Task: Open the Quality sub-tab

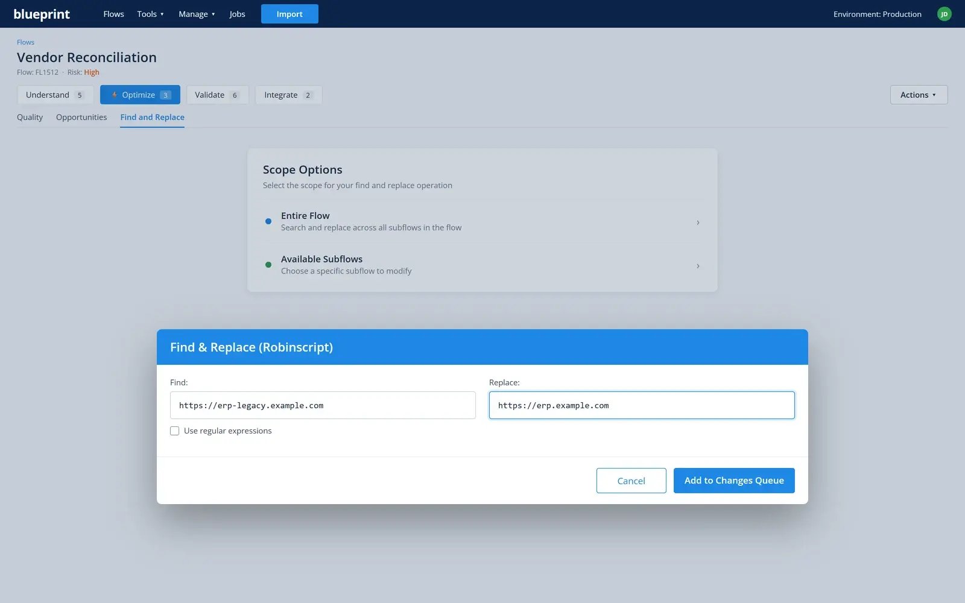Action: [30, 117]
